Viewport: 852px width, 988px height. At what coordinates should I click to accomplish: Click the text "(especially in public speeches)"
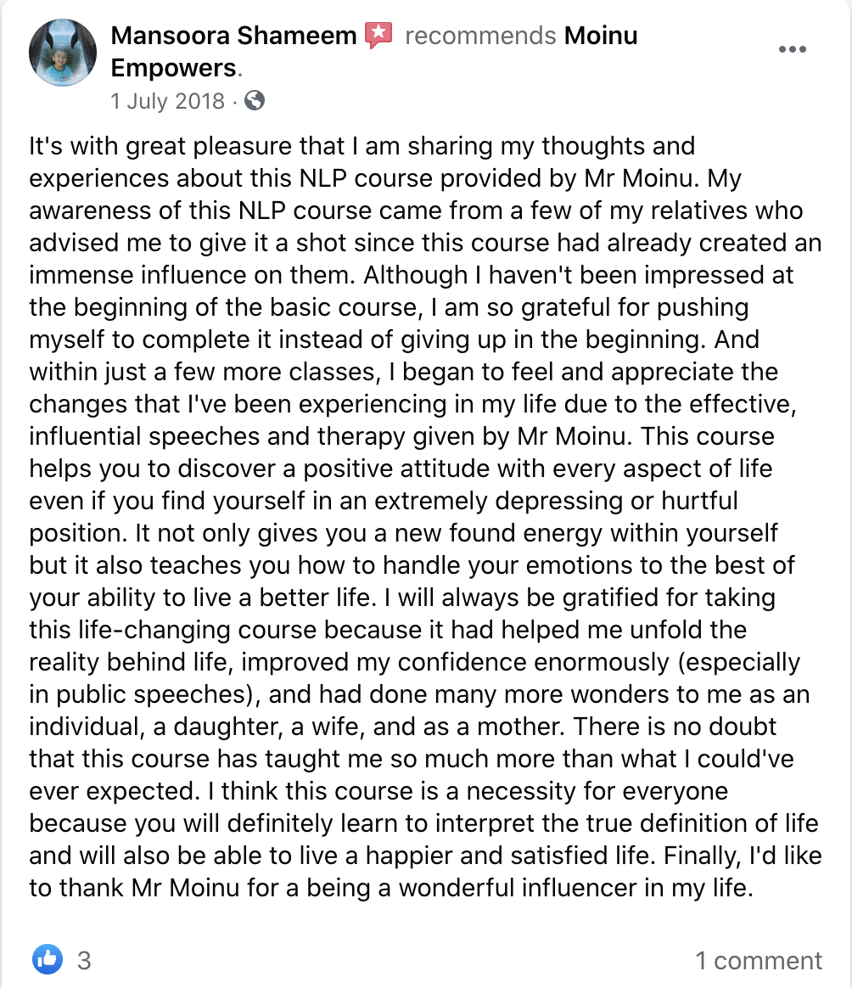coord(415,678)
